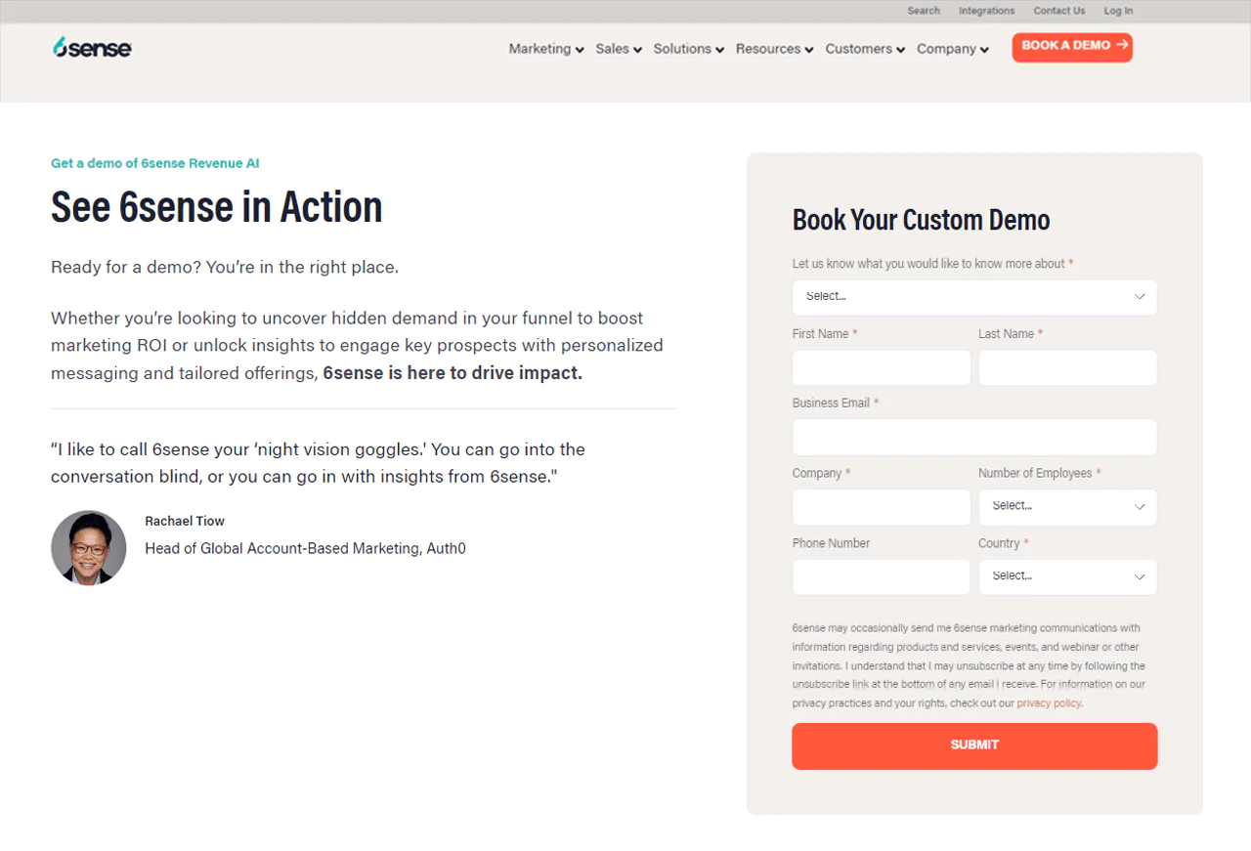Click the First Name input field

pos(881,368)
